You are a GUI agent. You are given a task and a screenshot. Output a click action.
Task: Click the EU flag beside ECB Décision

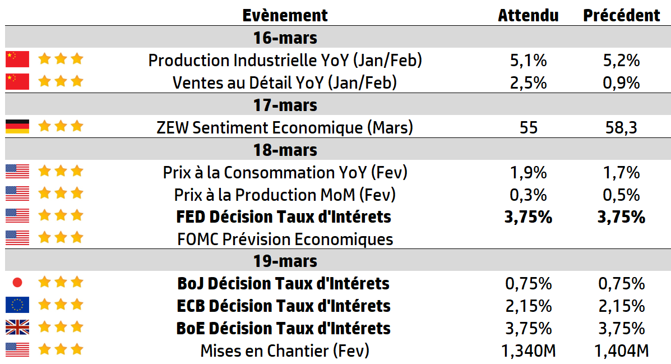coord(17,305)
